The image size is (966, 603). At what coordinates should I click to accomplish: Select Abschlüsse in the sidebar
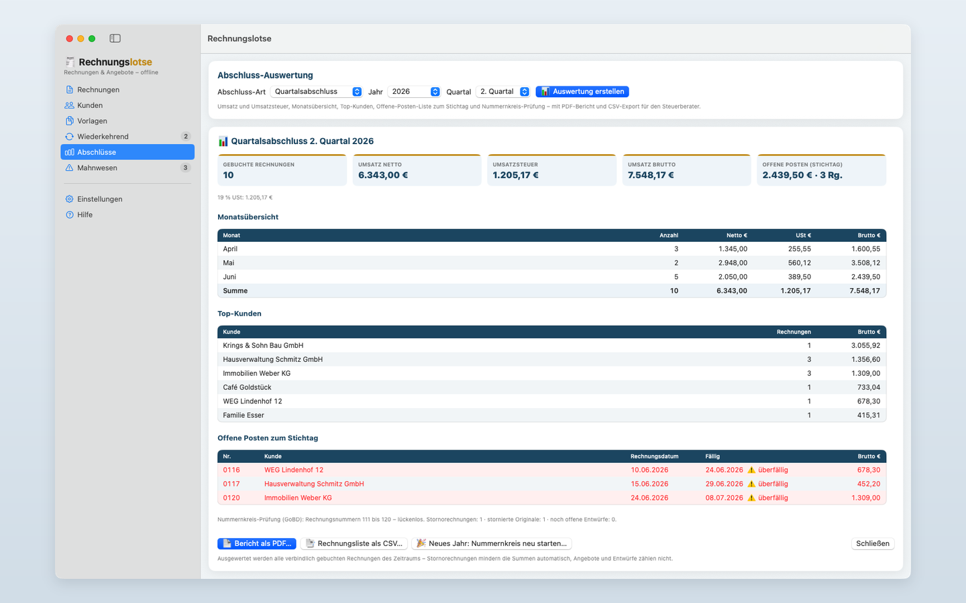[x=127, y=152]
